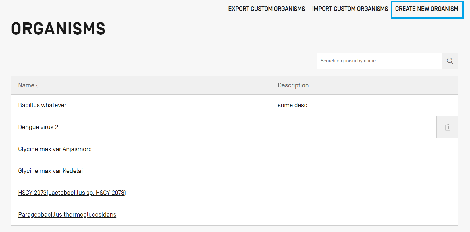This screenshot has height=232, width=470.
Task: Open the Dengue virus 2 link
Action: [x=38, y=127]
